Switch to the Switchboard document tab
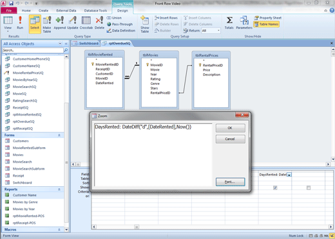 (x=86, y=43)
